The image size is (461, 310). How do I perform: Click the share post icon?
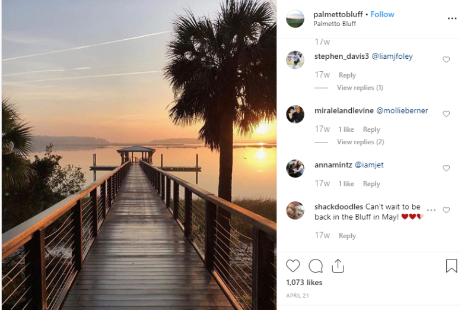(338, 266)
